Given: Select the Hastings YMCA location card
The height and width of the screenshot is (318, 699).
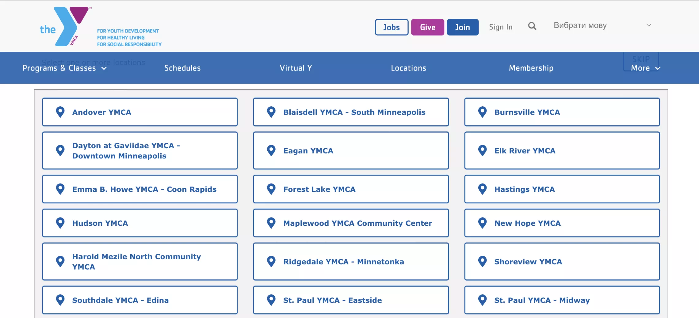Looking at the screenshot, I should (x=562, y=189).
